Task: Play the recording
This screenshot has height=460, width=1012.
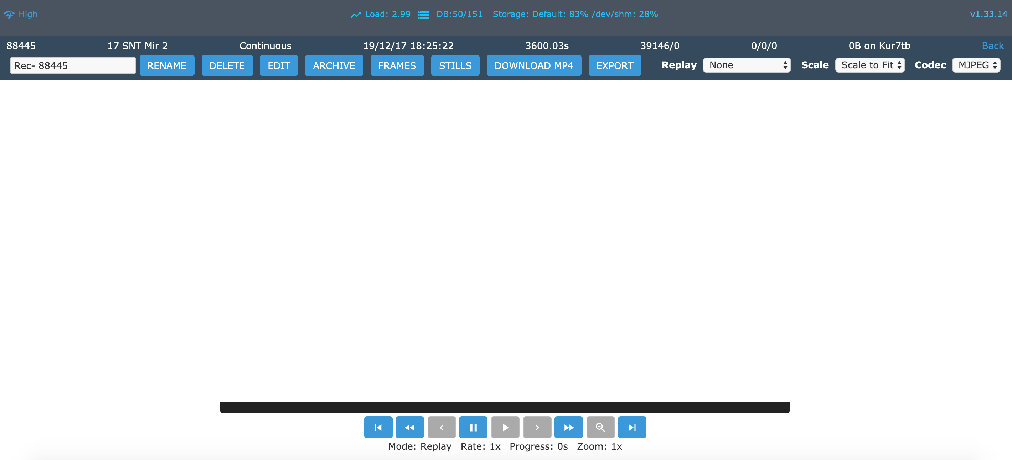Action: tap(505, 427)
